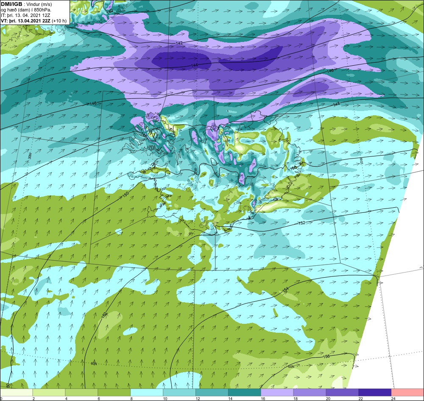Click the legend swatch between 12 and 14
Viewport: 424px width, 401px height.
coord(212,393)
